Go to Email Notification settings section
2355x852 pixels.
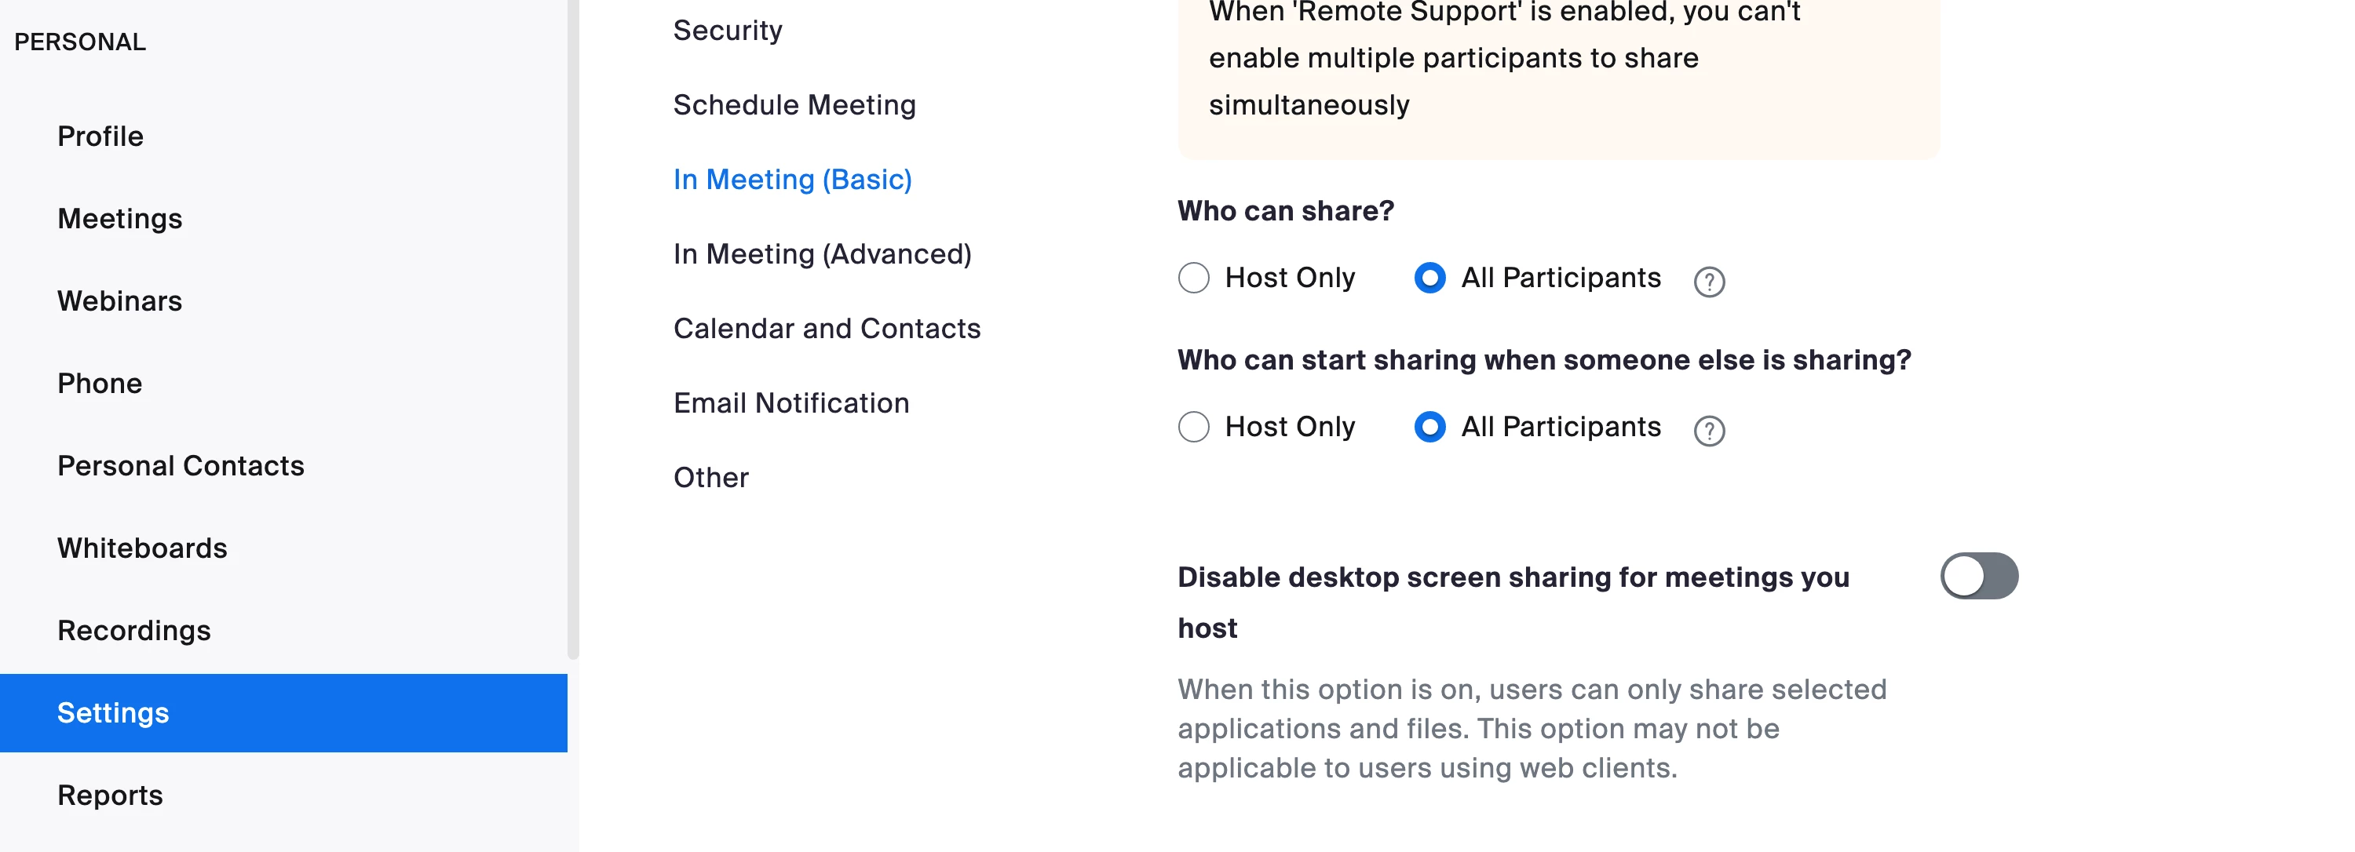[x=790, y=402]
